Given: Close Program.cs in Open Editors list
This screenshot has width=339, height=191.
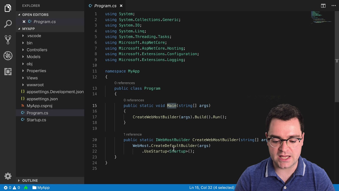Looking at the screenshot, I should [24, 22].
